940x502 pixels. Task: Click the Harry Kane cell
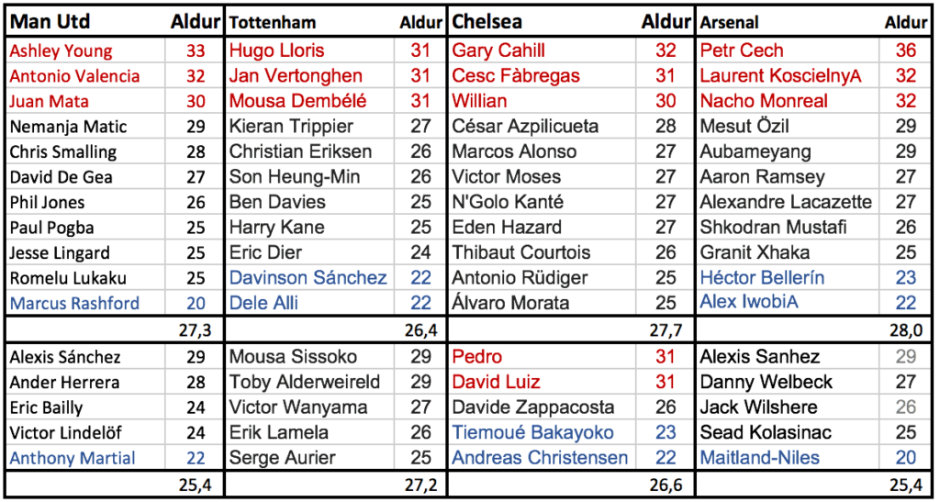(x=309, y=228)
